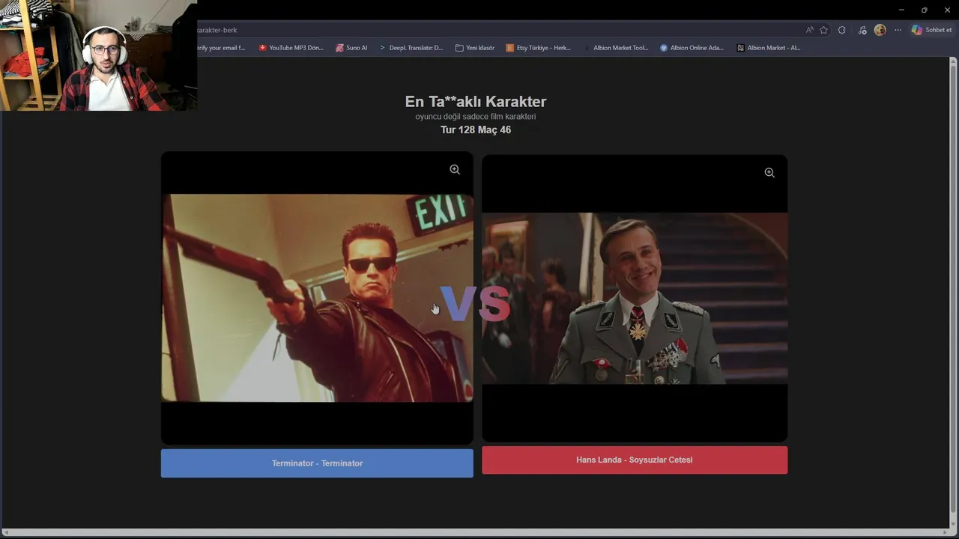Open the DeepL Translate bookmark

(411, 48)
